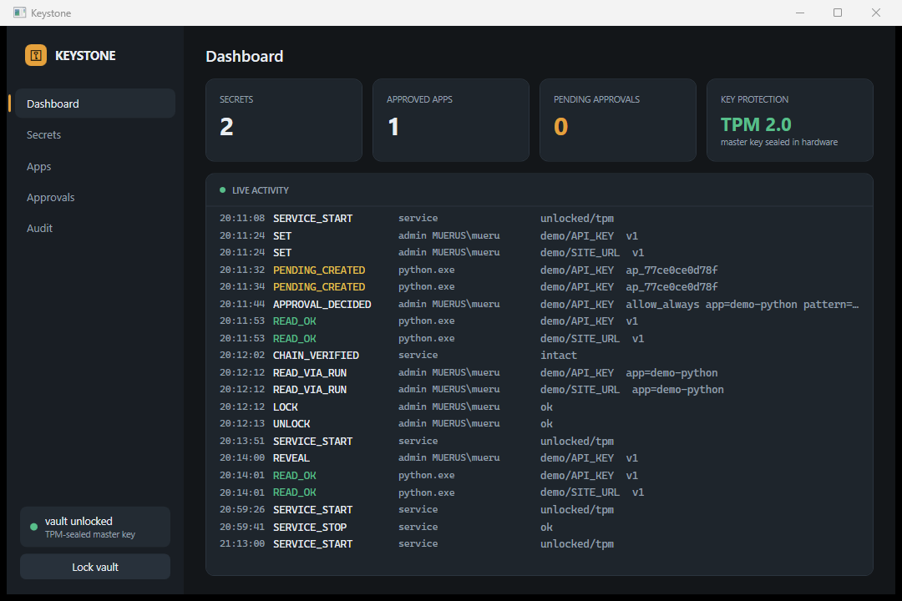Click the APPROVAL_DECIDED event label
The height and width of the screenshot is (601, 902).
[x=322, y=304]
